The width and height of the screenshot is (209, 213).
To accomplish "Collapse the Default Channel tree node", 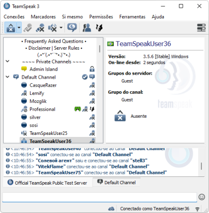I will (8, 77).
